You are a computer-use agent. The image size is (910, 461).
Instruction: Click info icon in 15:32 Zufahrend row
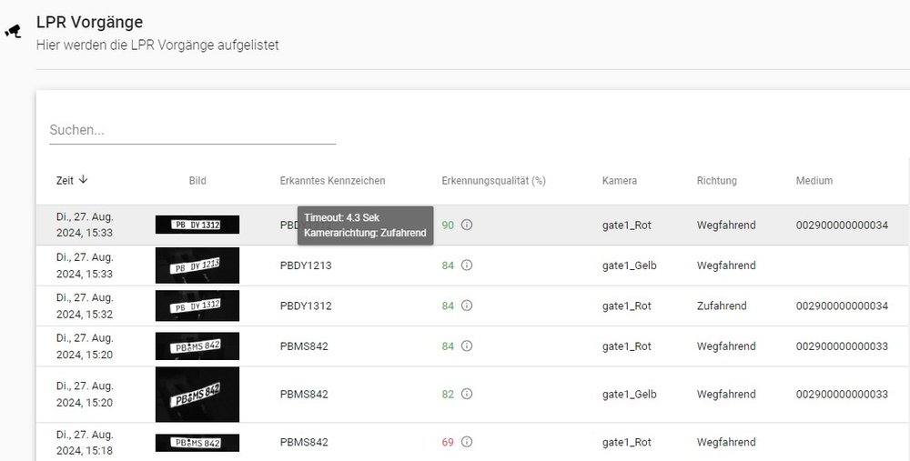[467, 306]
